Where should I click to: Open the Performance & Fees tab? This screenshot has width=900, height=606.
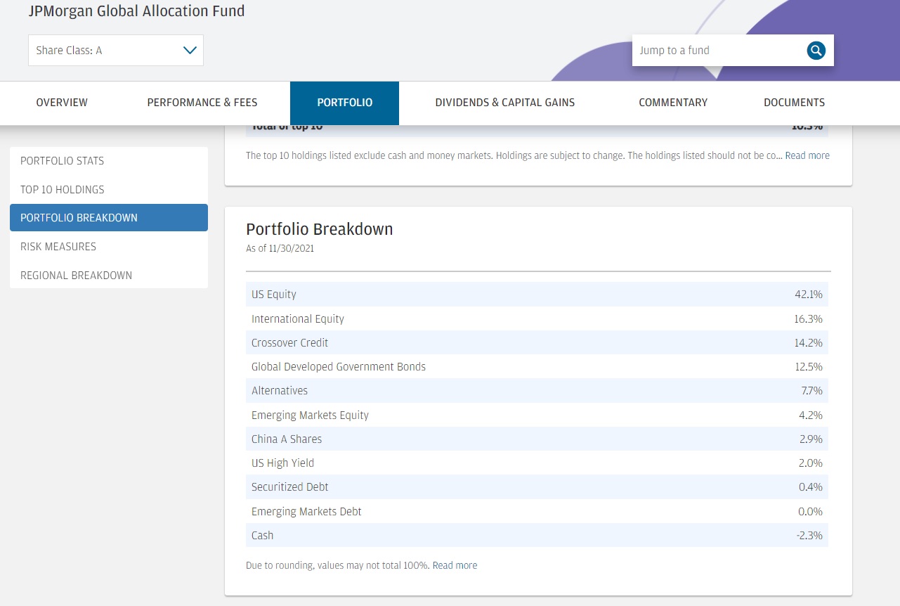[202, 103]
